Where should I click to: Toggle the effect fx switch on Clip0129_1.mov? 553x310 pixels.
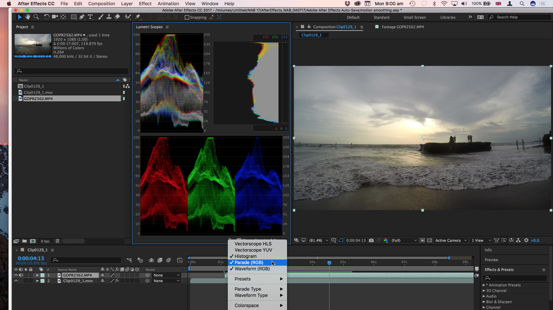coord(117,281)
